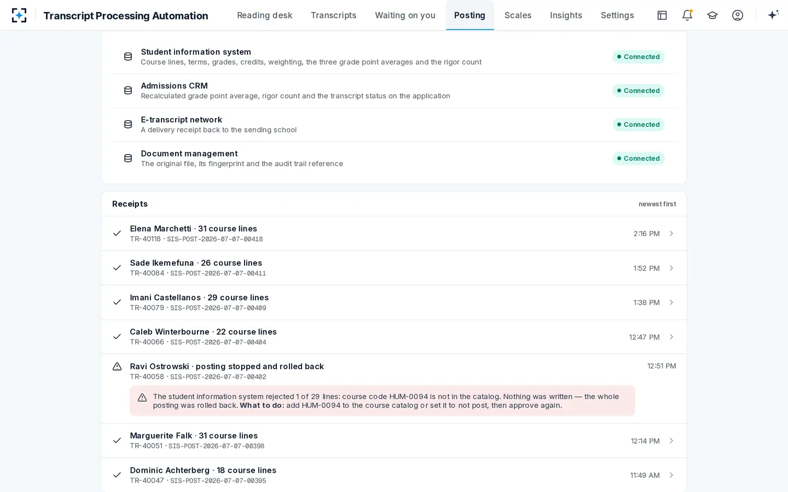Click the checkmark beside Imani Castellanos receipt
Image resolution: width=788 pixels, height=492 pixels.
click(117, 302)
